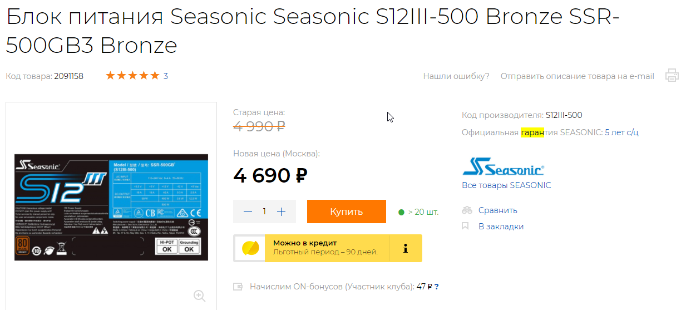Open the magnifier zoom icon on product image
Image resolution: width=686 pixels, height=310 pixels.
[200, 296]
